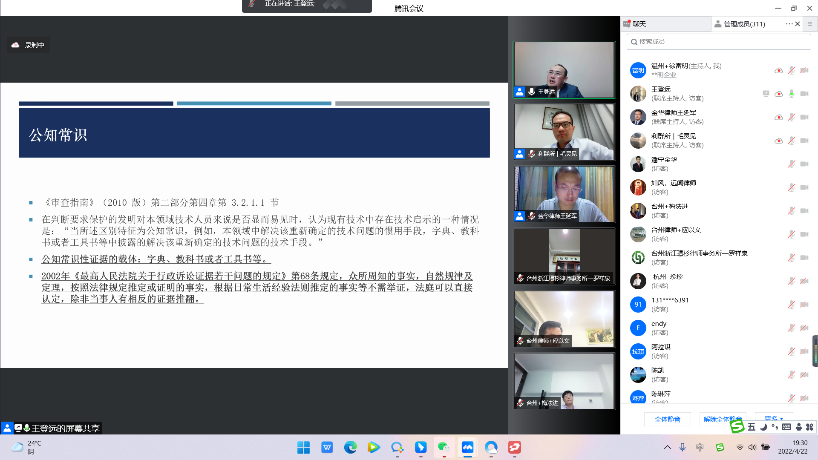Click the 录制中 recording indicator

[29, 45]
